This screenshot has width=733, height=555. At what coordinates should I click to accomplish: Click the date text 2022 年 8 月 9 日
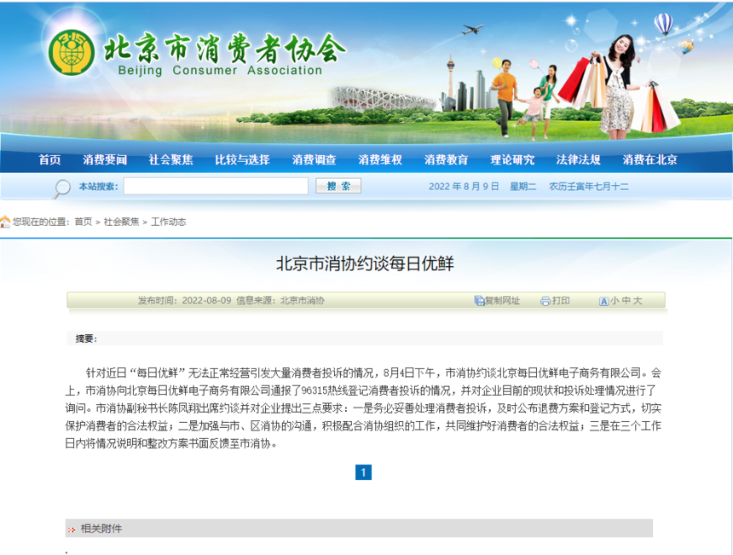[x=464, y=187]
